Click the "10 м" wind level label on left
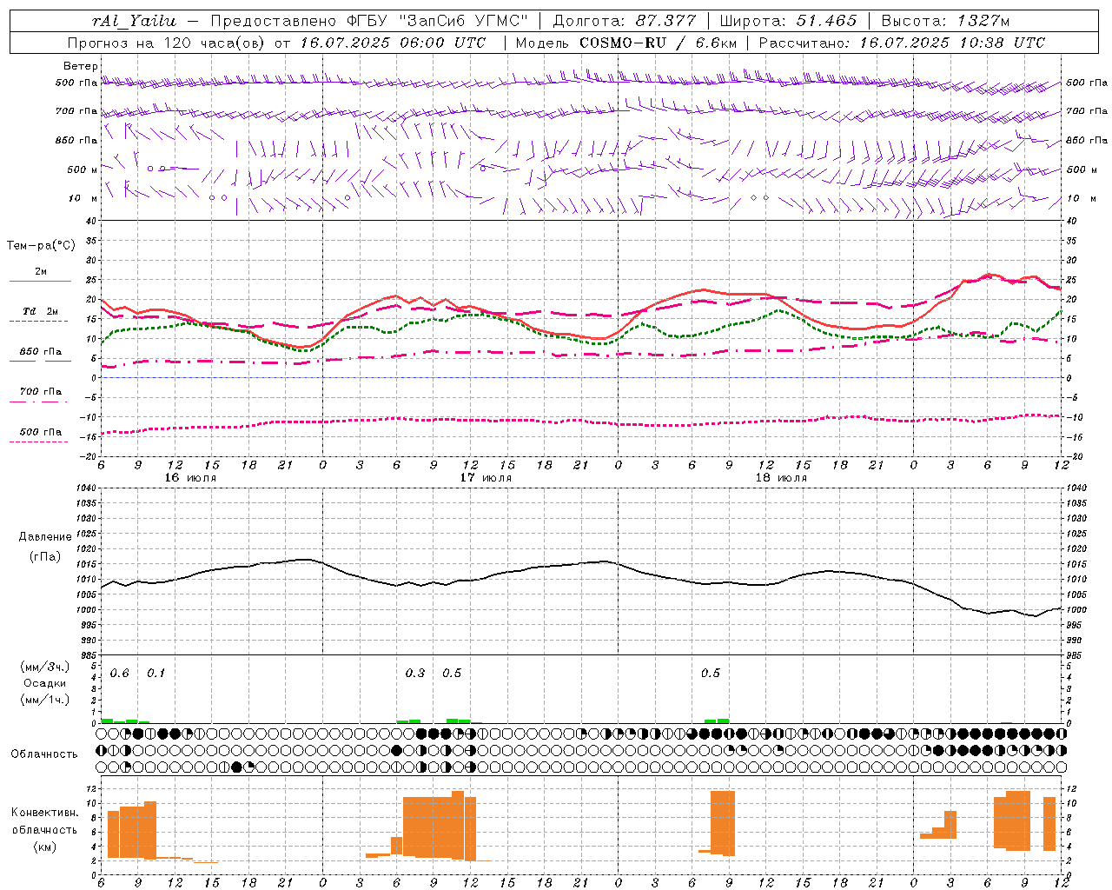 coord(83,198)
